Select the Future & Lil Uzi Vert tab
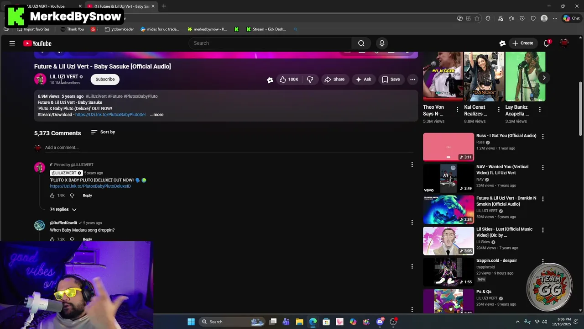This screenshot has height=329, width=584. click(121, 6)
